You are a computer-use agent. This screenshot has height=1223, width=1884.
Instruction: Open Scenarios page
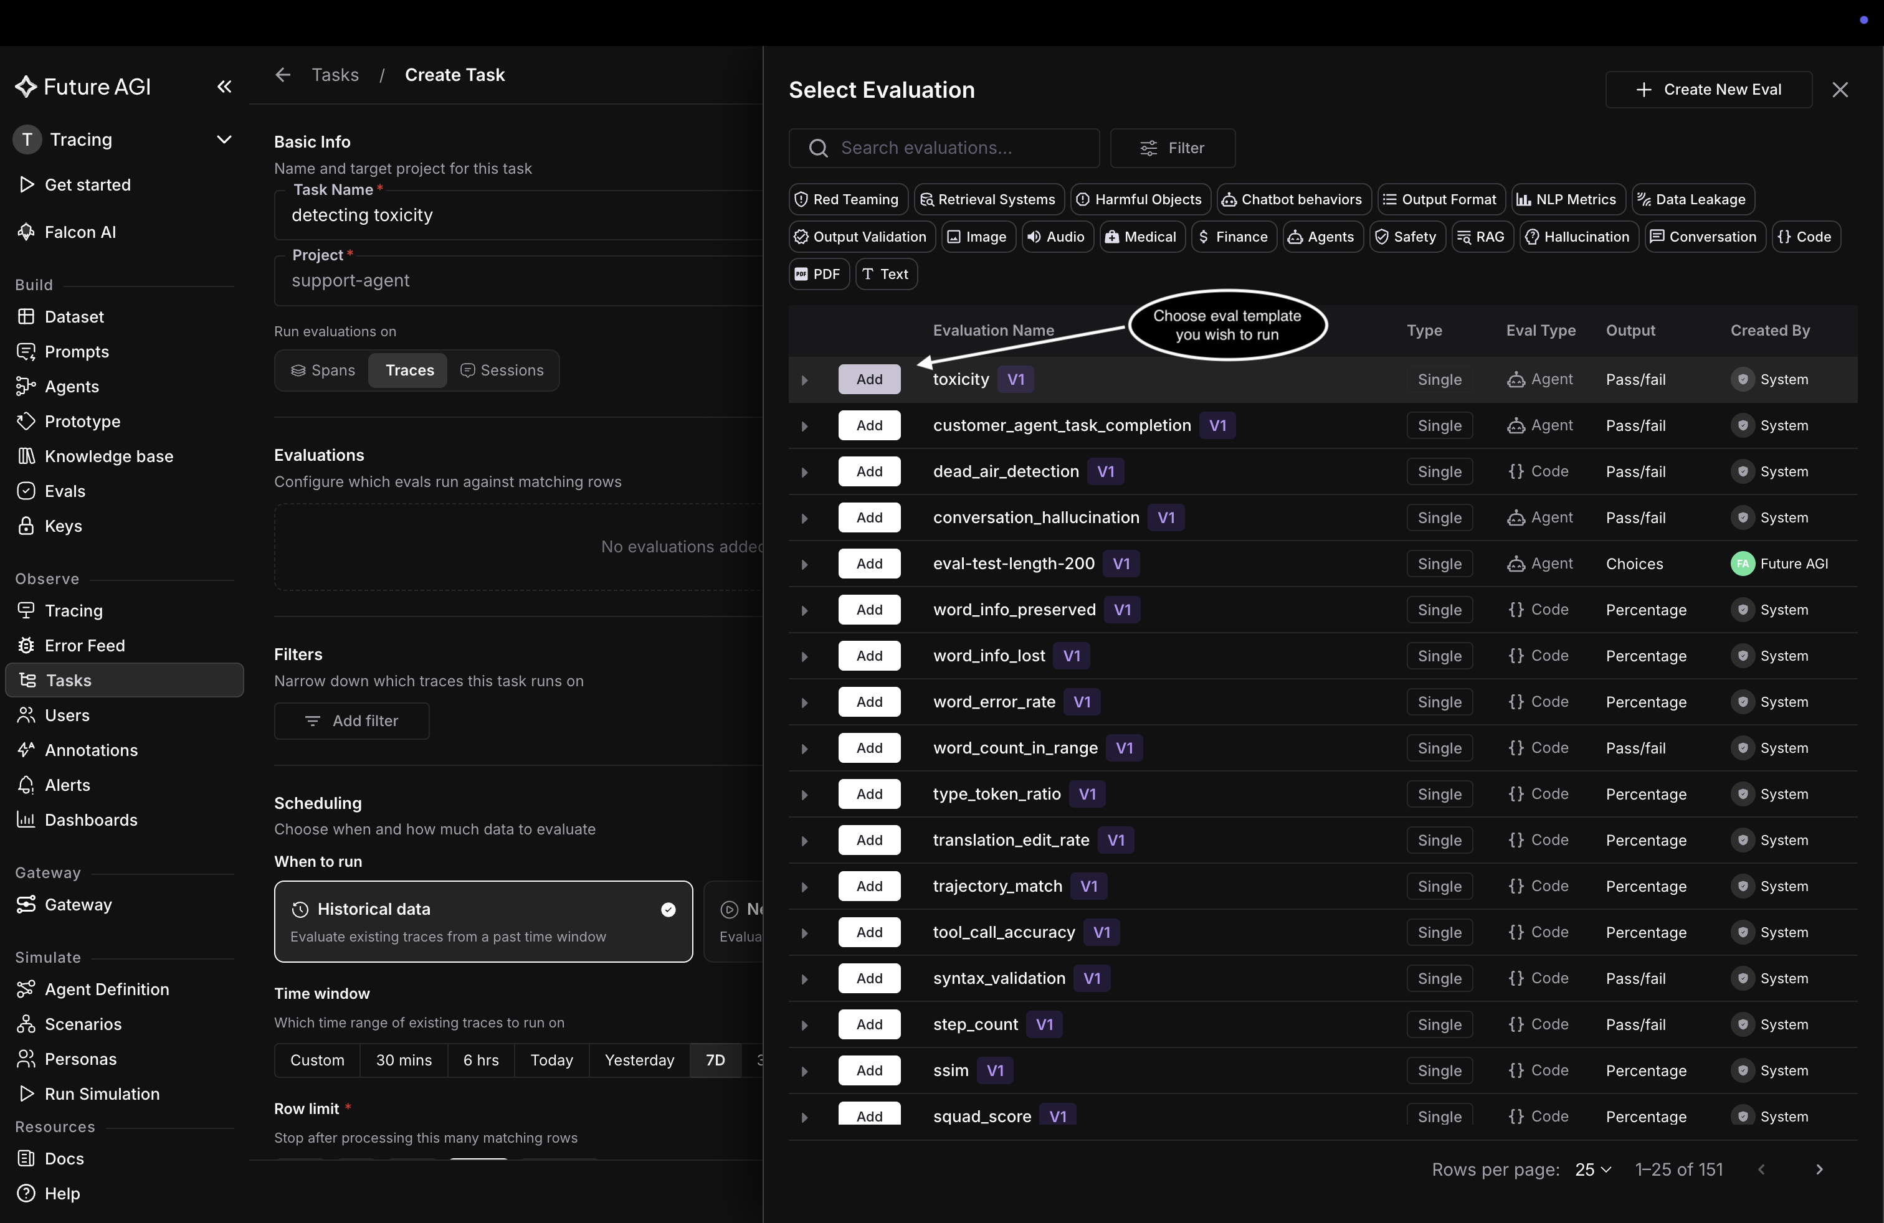[x=82, y=1024]
